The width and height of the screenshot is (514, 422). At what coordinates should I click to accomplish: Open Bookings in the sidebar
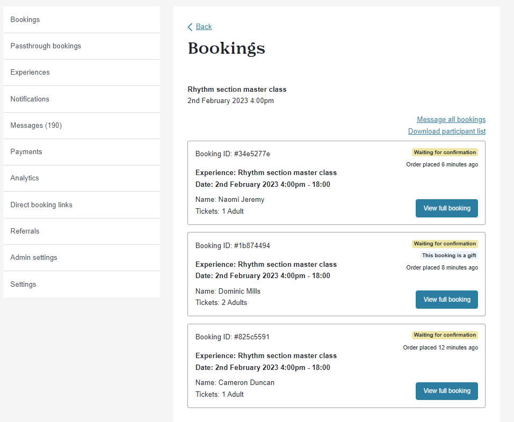(82, 20)
